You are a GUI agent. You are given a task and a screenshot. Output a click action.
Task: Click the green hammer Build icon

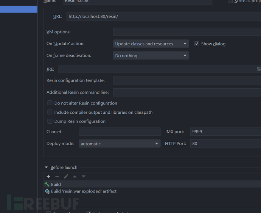[47, 184]
